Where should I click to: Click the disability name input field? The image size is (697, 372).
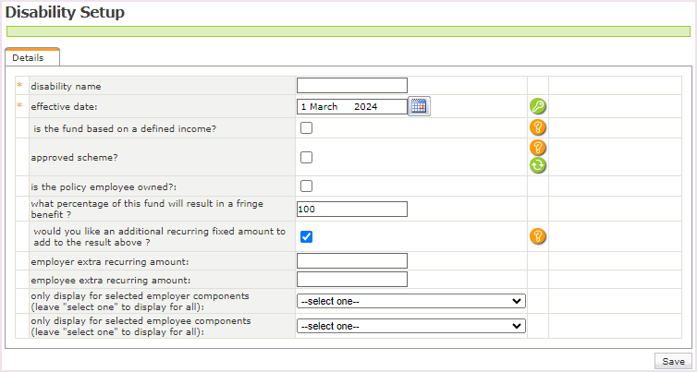click(351, 85)
